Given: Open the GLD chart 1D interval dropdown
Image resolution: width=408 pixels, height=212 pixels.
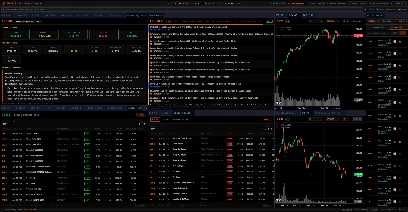Looking at the screenshot, I should click(x=316, y=119).
